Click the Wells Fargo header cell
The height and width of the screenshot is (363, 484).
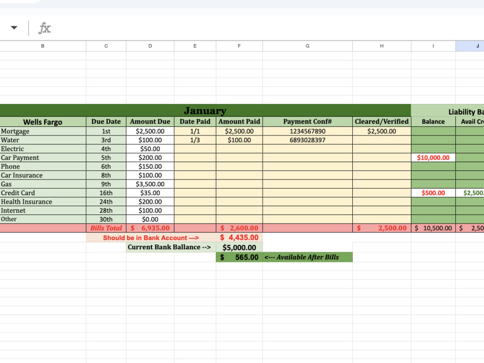pos(43,121)
